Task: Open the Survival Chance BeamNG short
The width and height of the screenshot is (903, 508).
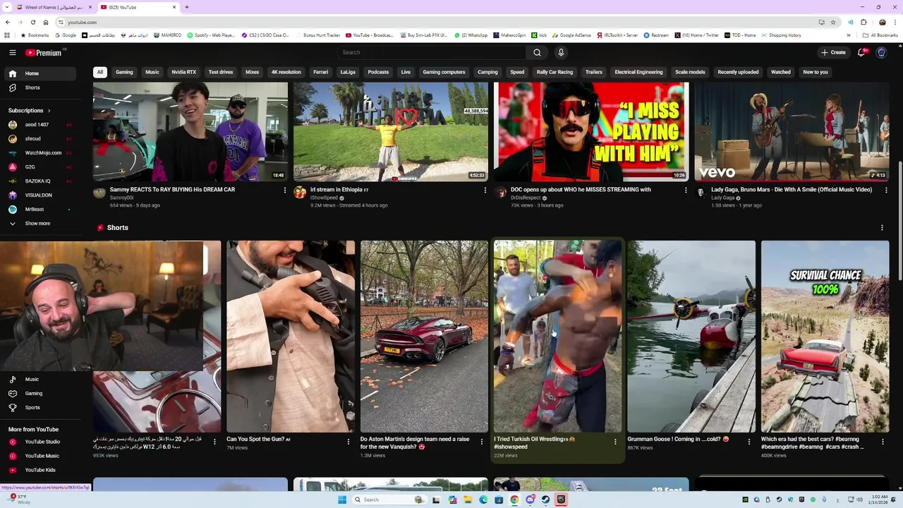Action: coord(825,337)
